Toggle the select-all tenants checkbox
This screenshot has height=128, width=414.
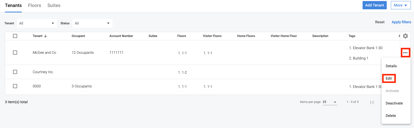pos(15,36)
